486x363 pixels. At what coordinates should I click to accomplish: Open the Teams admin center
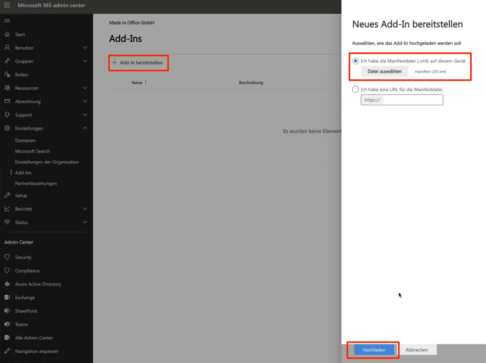[x=21, y=324]
